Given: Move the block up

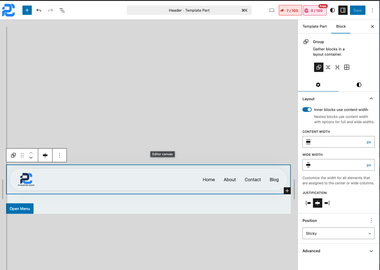Looking at the screenshot, I should [x=31, y=153].
